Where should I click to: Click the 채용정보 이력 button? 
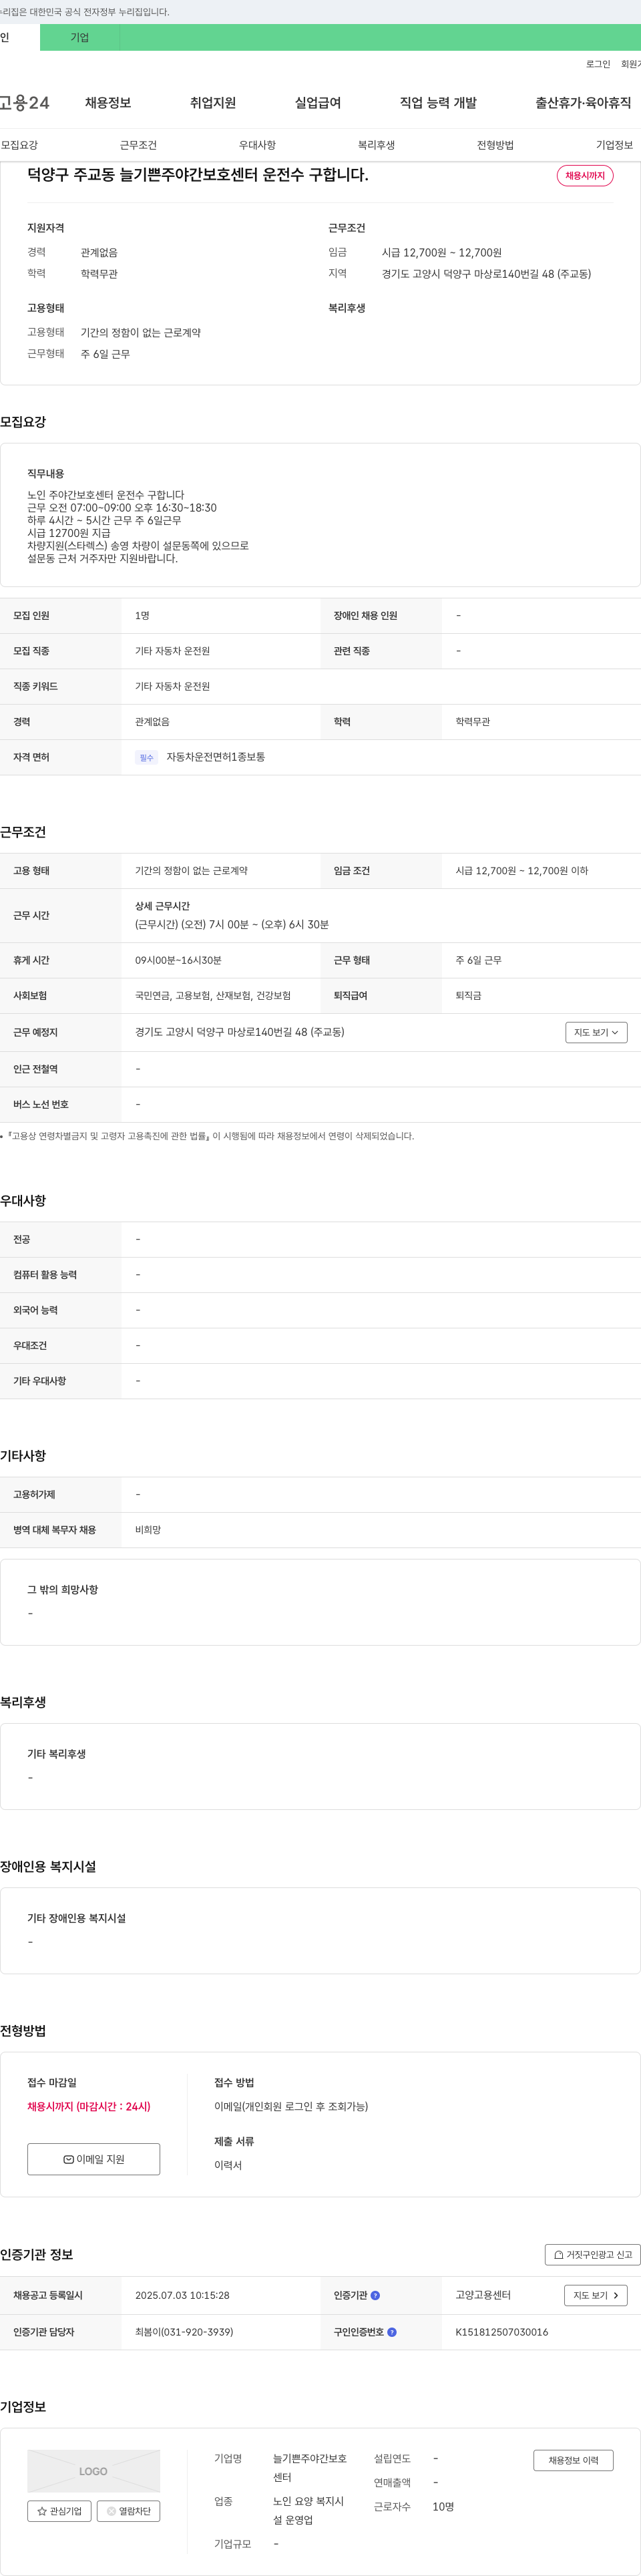pyautogui.click(x=573, y=2460)
